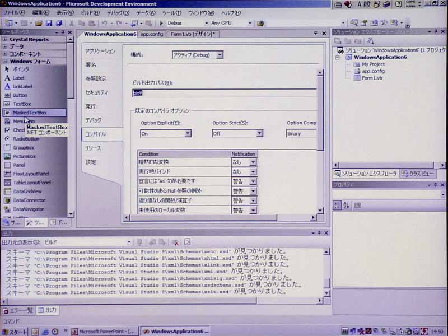Click the スタート (Start) button
The image size is (448, 336).
(x=15, y=332)
